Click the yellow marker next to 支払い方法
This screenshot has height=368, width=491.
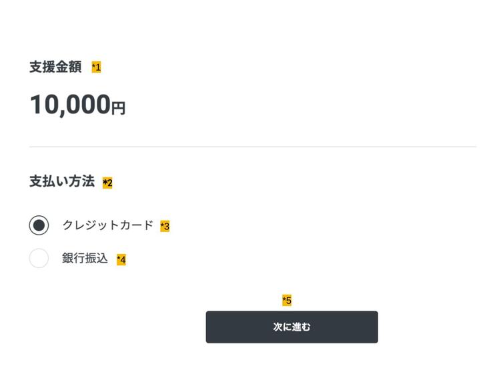click(x=107, y=183)
